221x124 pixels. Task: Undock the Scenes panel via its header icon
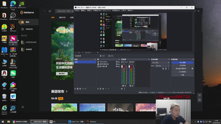pos(95,59)
